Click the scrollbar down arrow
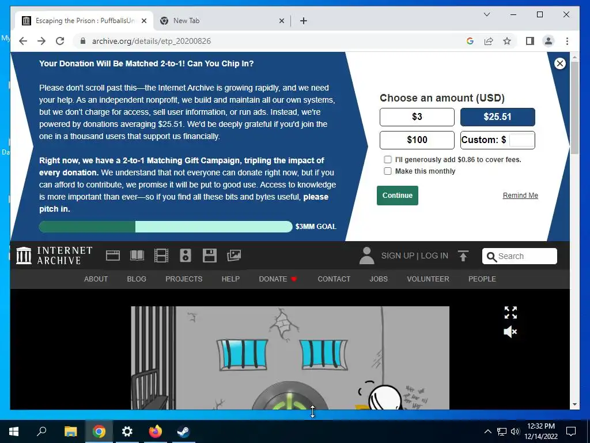590x443 pixels. (574, 404)
